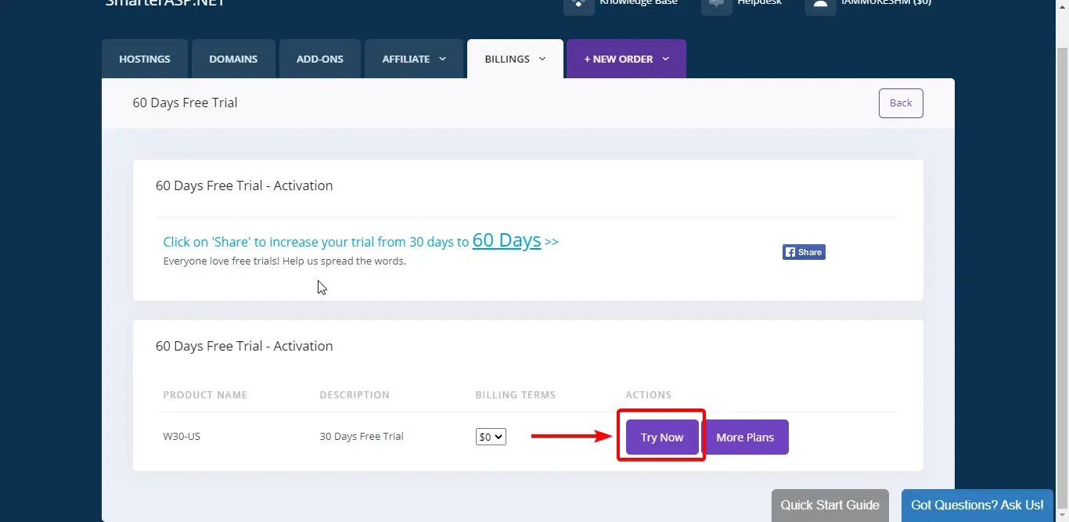Image resolution: width=1069 pixels, height=522 pixels.
Task: Open the New Order dropdown
Action: pyautogui.click(x=626, y=59)
